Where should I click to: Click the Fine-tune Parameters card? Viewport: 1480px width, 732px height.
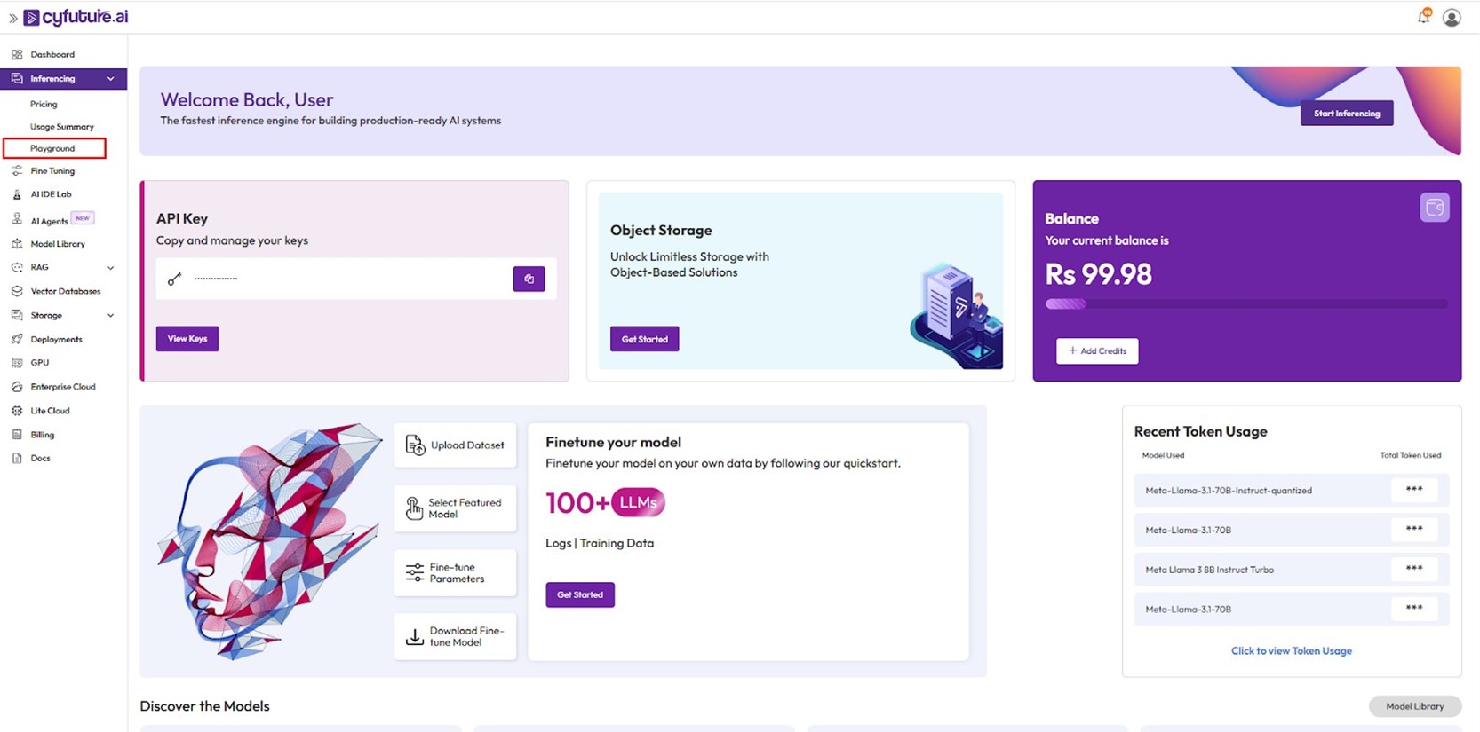pyautogui.click(x=455, y=573)
